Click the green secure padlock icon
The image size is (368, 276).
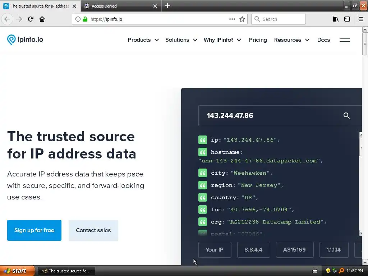click(x=85, y=19)
